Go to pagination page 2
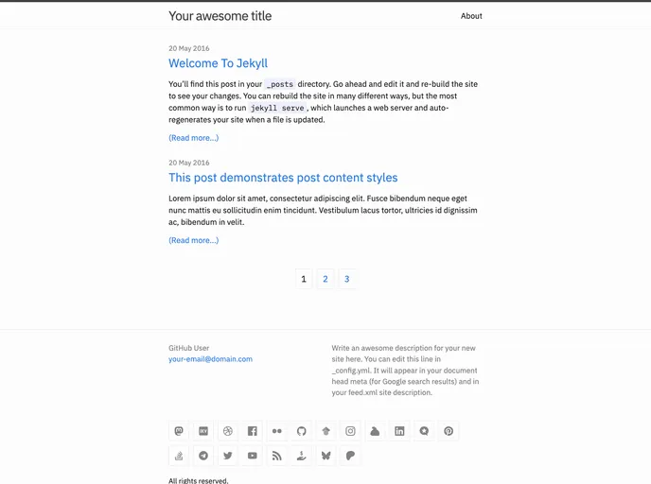This screenshot has height=484, width=651. coord(325,279)
